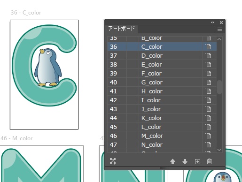Select the アートボード tab
The width and height of the screenshot is (242, 182).
tap(121, 29)
